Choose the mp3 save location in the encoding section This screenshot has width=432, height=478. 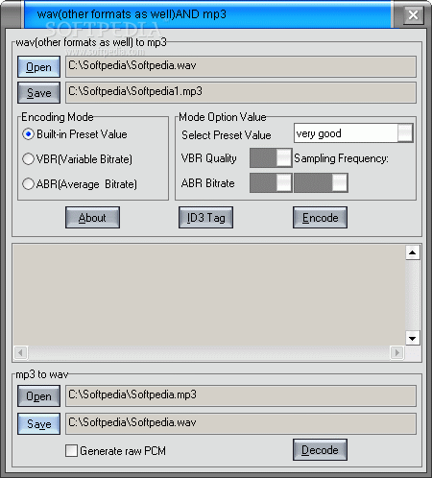tap(38, 93)
